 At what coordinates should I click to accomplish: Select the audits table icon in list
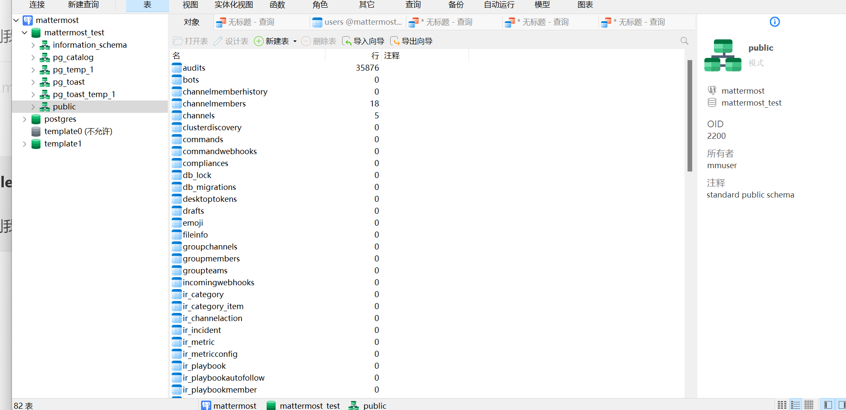click(x=177, y=68)
